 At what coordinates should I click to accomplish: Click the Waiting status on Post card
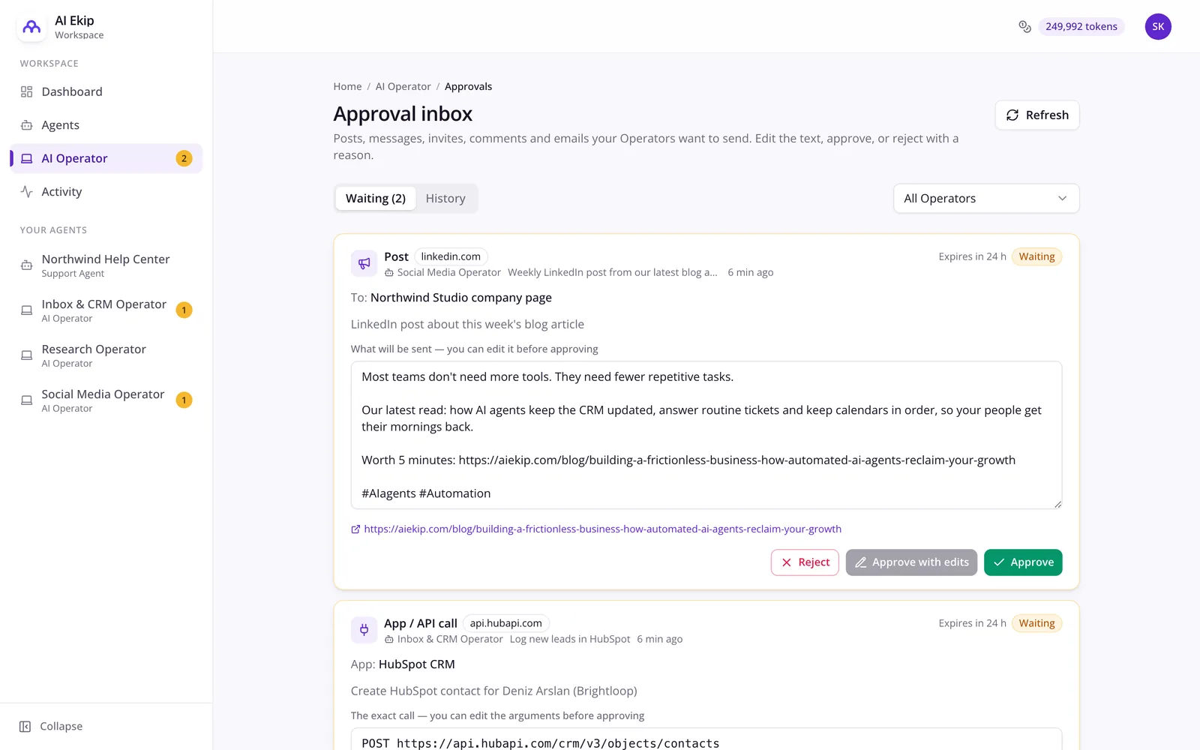[1036, 256]
